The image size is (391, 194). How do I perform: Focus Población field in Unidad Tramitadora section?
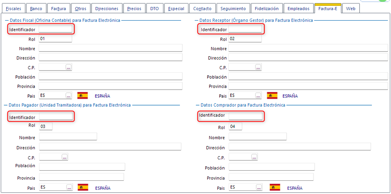pyautogui.click(x=82, y=167)
